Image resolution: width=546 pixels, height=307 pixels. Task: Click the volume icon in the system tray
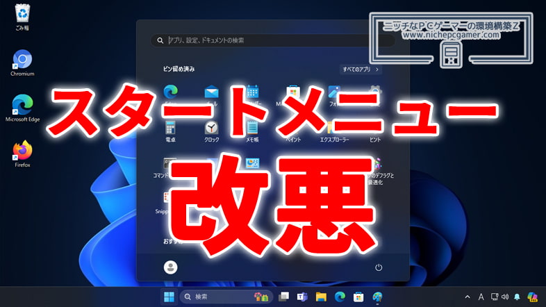click(x=504, y=297)
